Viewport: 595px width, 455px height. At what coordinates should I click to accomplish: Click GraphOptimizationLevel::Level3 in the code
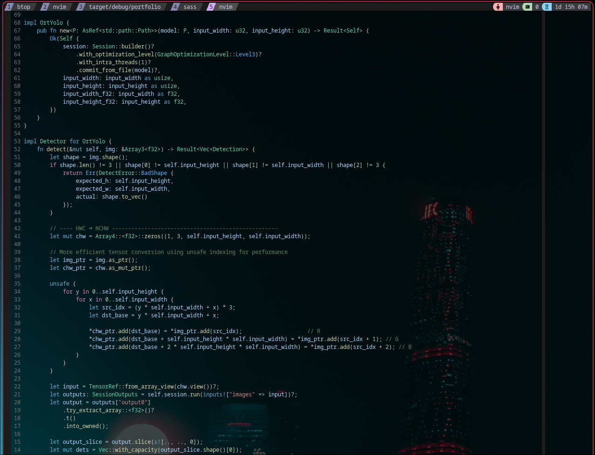[x=206, y=54]
